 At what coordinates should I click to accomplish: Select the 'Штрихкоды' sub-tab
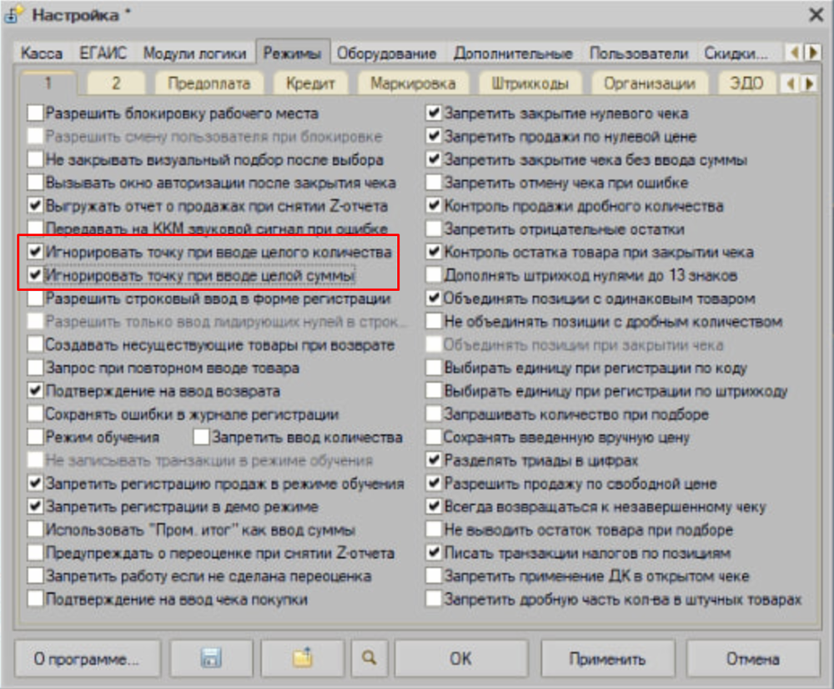pyautogui.click(x=530, y=83)
